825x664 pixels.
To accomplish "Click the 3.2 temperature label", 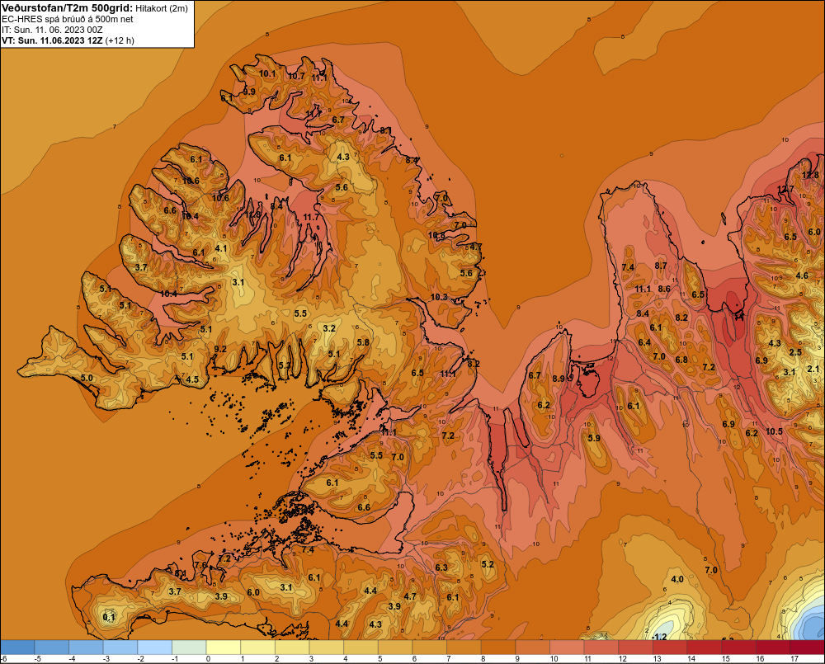I will [x=329, y=328].
